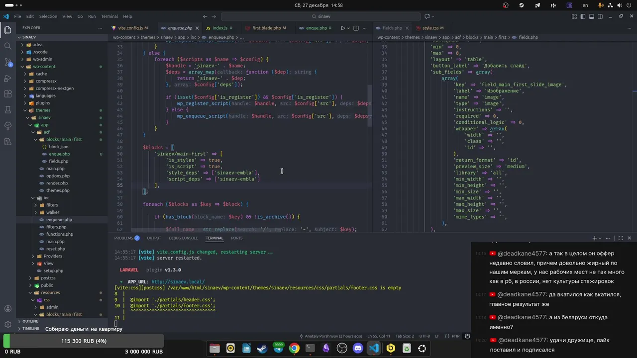637x358 pixels.
Task: Collapse the SINAEV root folder
Action: (62, 37)
